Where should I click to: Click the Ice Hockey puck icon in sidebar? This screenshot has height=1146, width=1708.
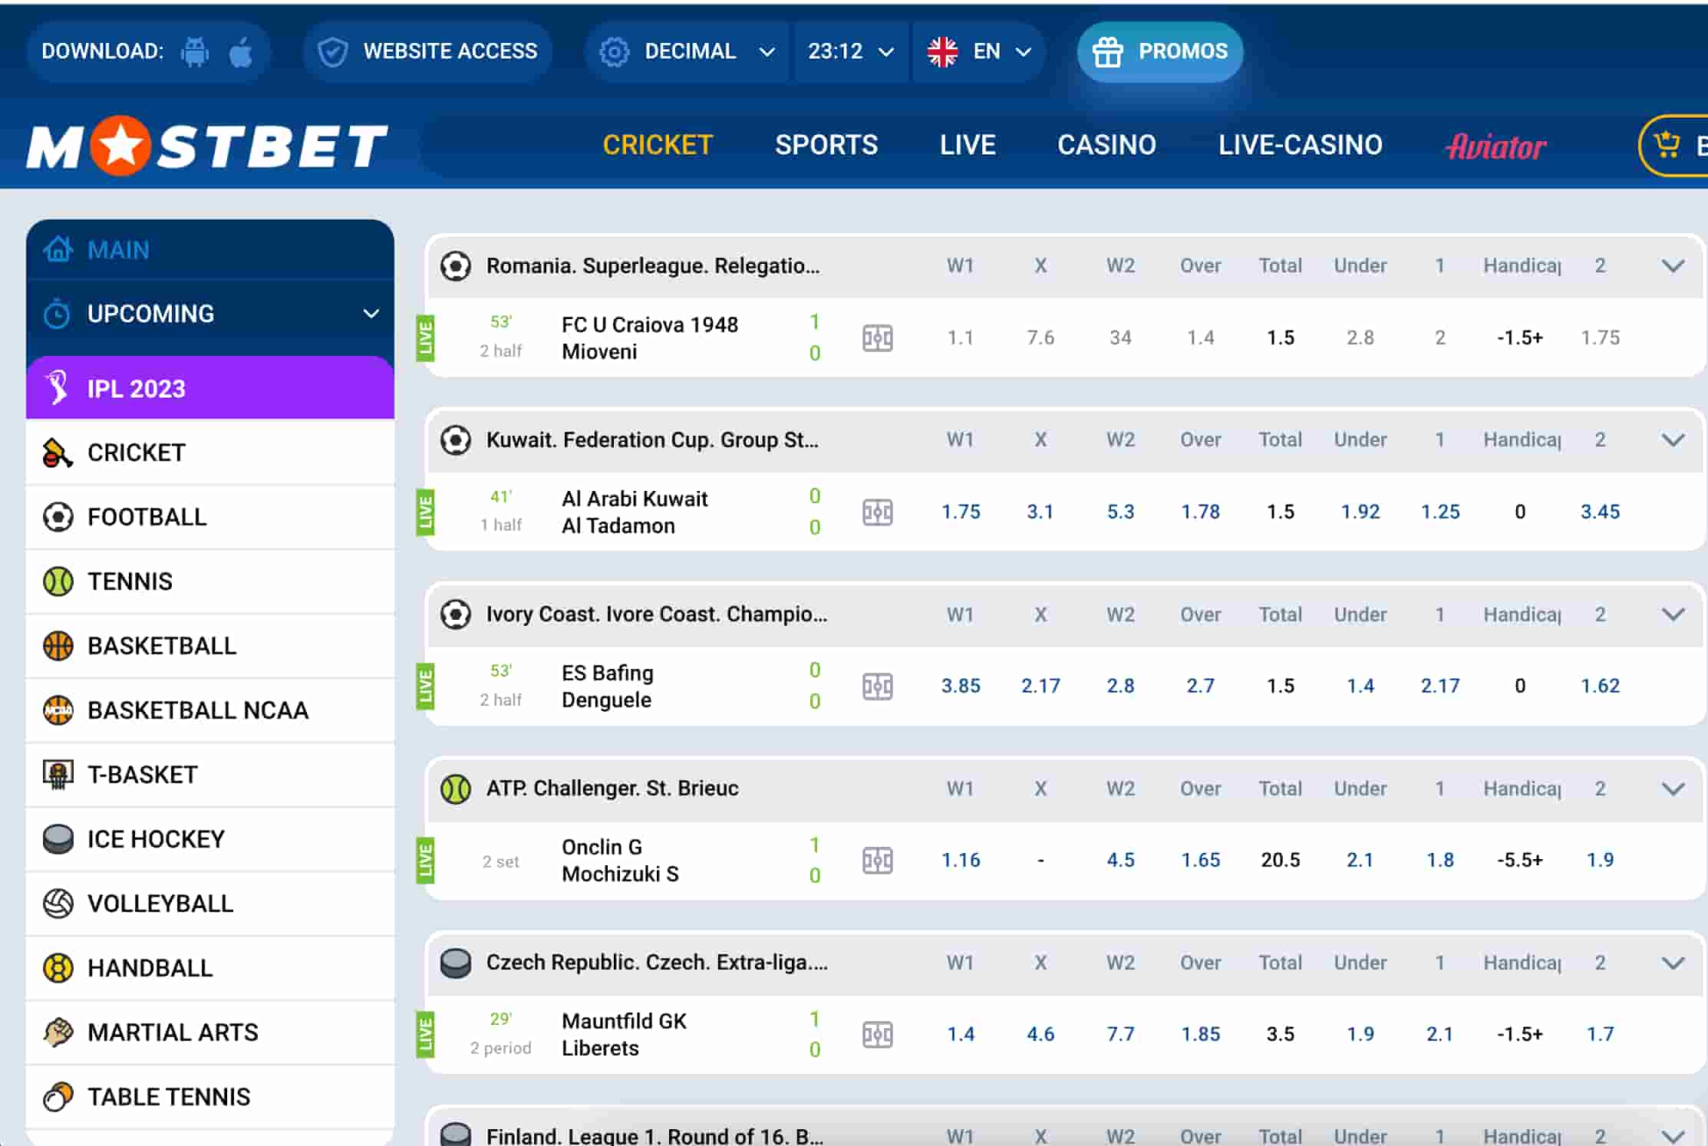tap(58, 839)
